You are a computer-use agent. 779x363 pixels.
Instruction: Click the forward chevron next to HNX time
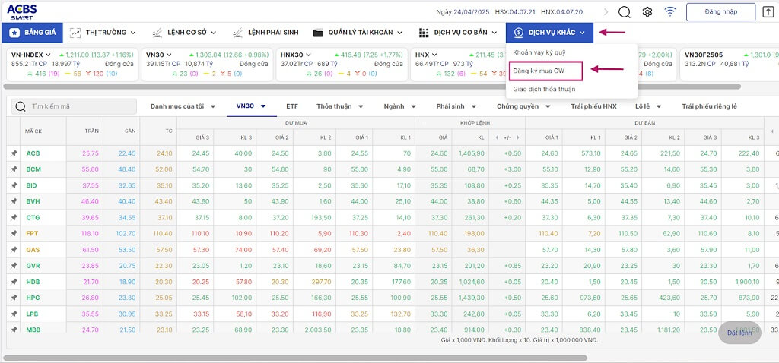pos(606,12)
